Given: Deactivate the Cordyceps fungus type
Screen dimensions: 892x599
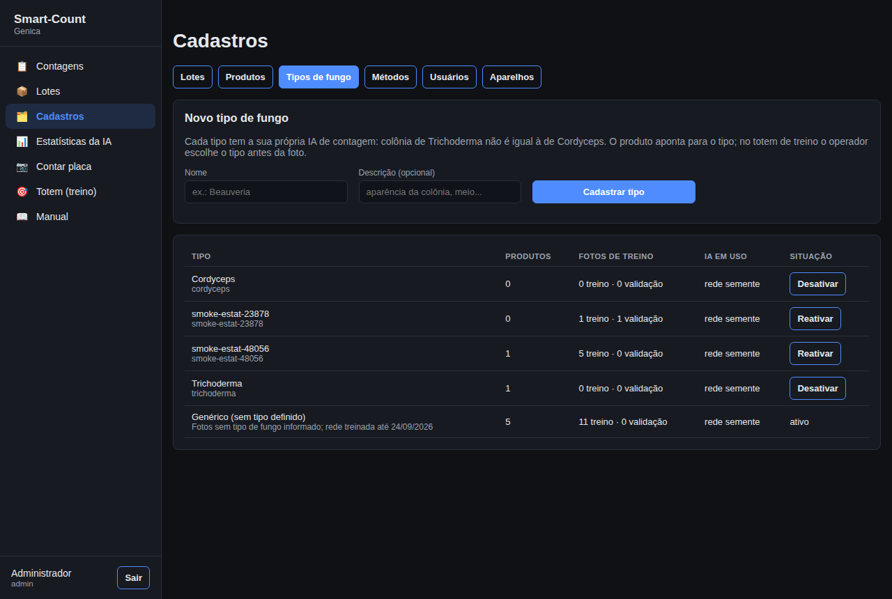Looking at the screenshot, I should click(817, 283).
